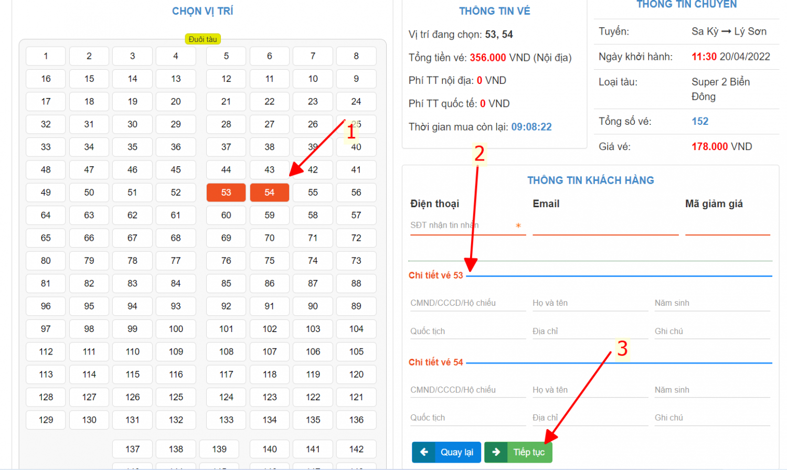Click Năm sinh field for ticket 54
This screenshot has width=787, height=470.
[x=711, y=390]
